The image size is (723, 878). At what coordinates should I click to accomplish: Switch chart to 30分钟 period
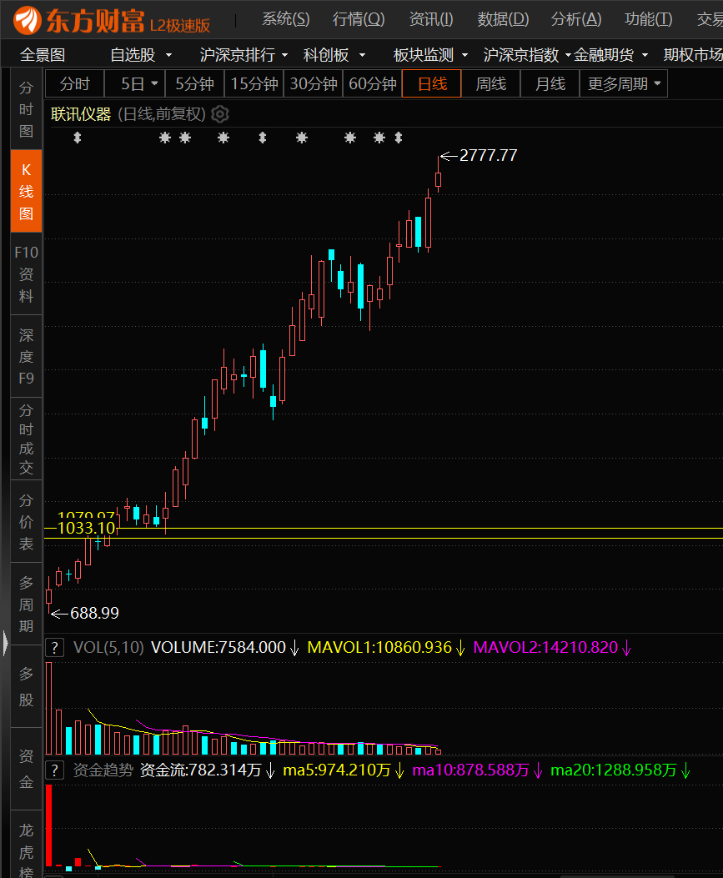[x=313, y=84]
